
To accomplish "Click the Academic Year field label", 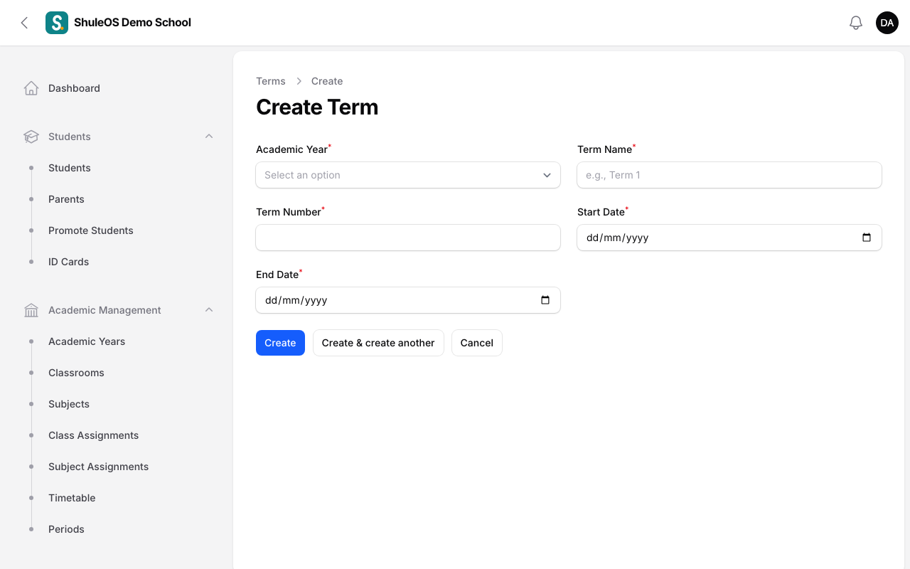I will (x=292, y=149).
